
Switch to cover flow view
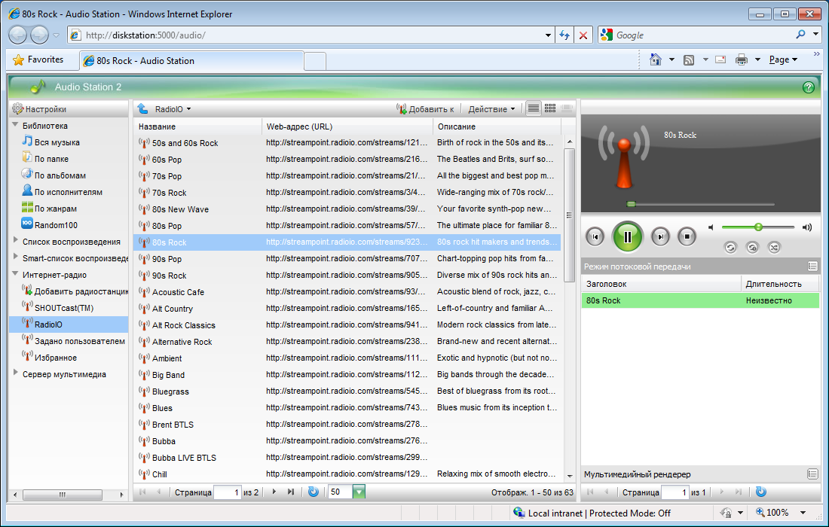point(566,108)
